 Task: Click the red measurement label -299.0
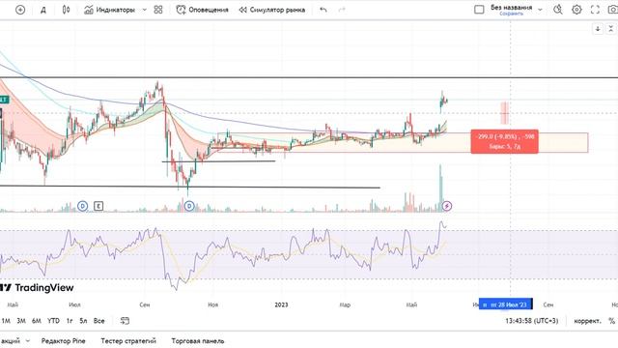click(x=504, y=141)
